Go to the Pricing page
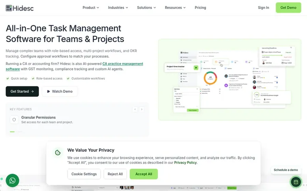This screenshot has height=191, width=307. pyautogui.click(x=200, y=7)
